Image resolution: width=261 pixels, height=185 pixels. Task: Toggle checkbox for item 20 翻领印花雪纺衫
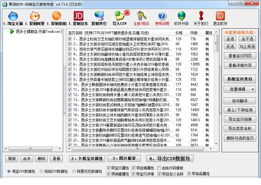point(70,135)
